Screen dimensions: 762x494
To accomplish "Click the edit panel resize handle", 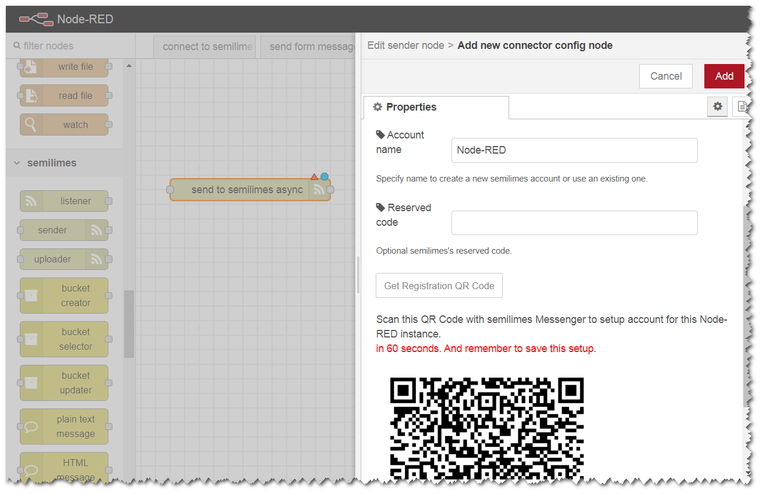I will (358, 275).
